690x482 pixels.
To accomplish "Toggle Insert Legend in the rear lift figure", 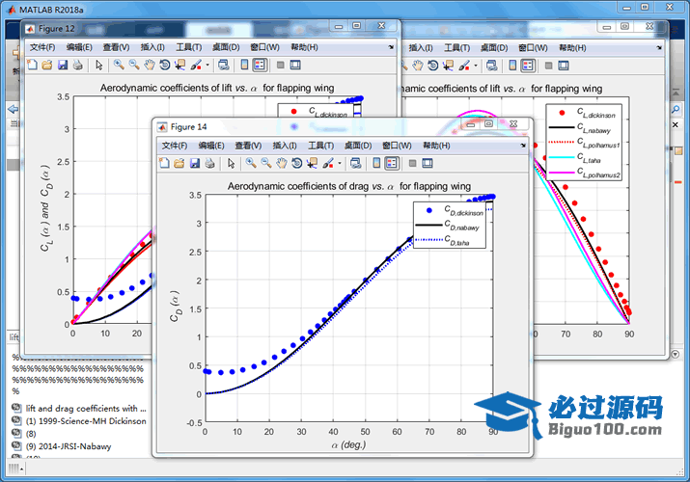I will click(x=528, y=66).
